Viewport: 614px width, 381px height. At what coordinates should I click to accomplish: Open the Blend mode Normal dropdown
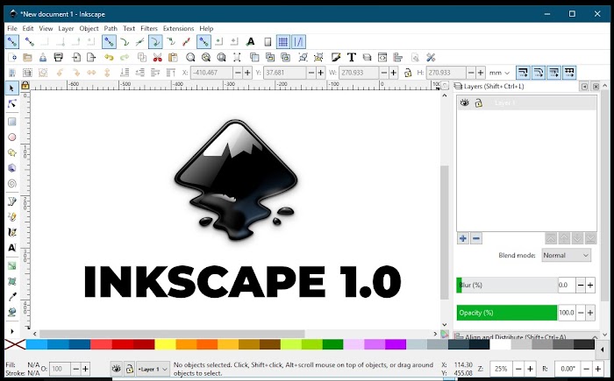click(x=567, y=255)
